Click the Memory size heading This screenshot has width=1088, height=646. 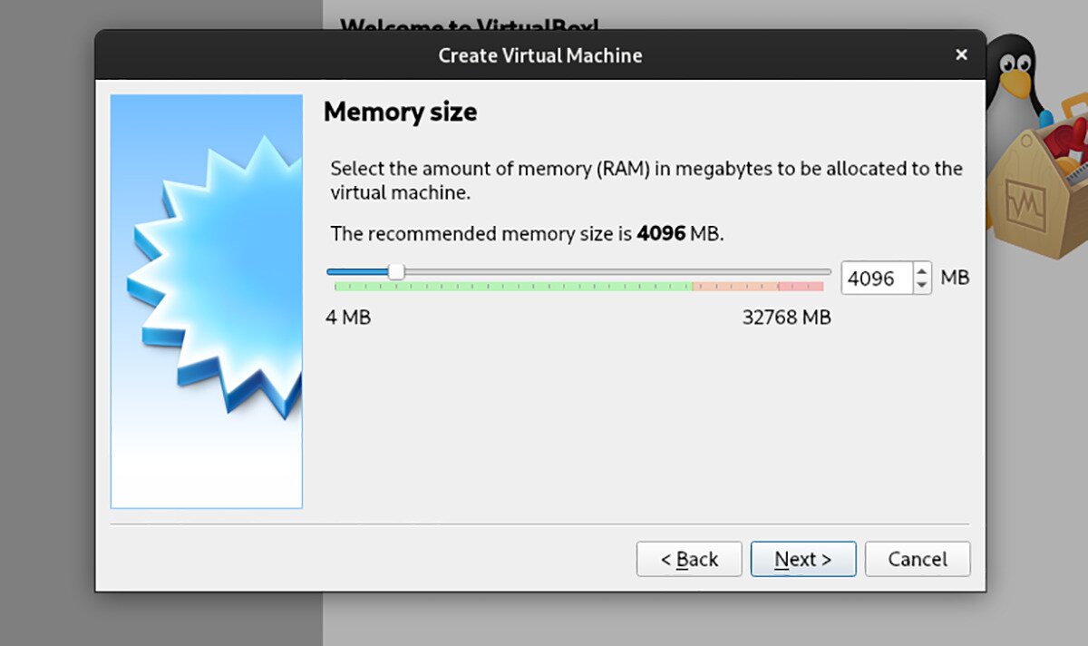(400, 112)
